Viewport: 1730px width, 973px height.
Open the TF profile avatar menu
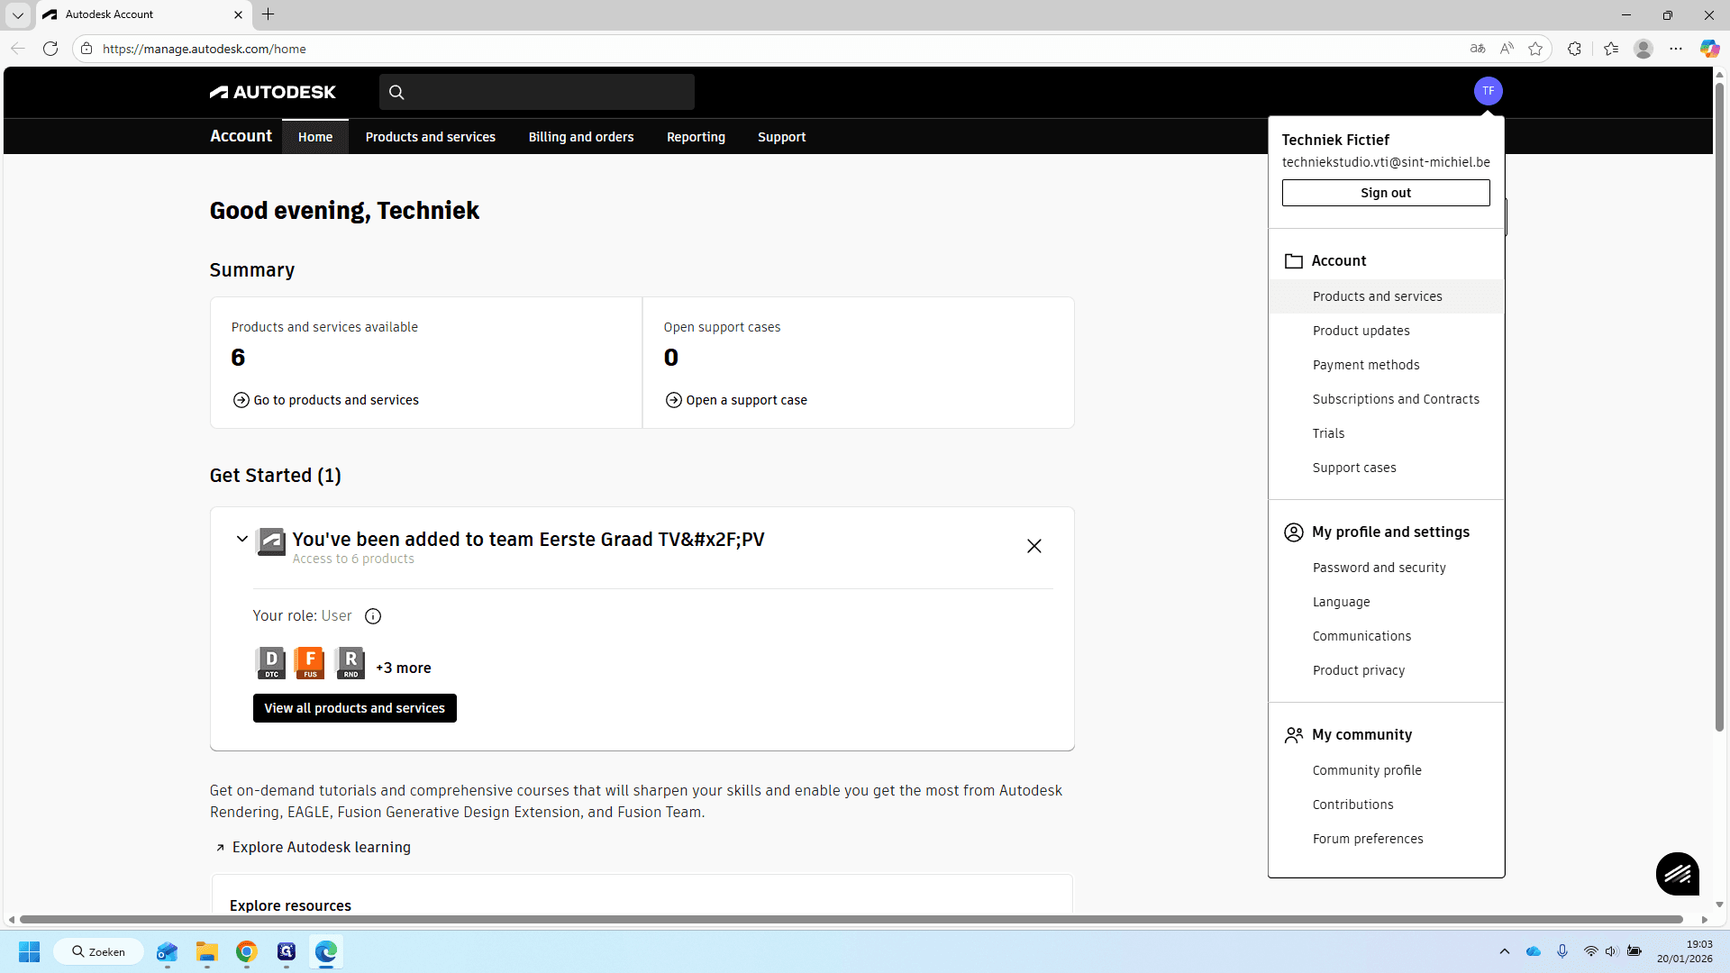point(1488,91)
